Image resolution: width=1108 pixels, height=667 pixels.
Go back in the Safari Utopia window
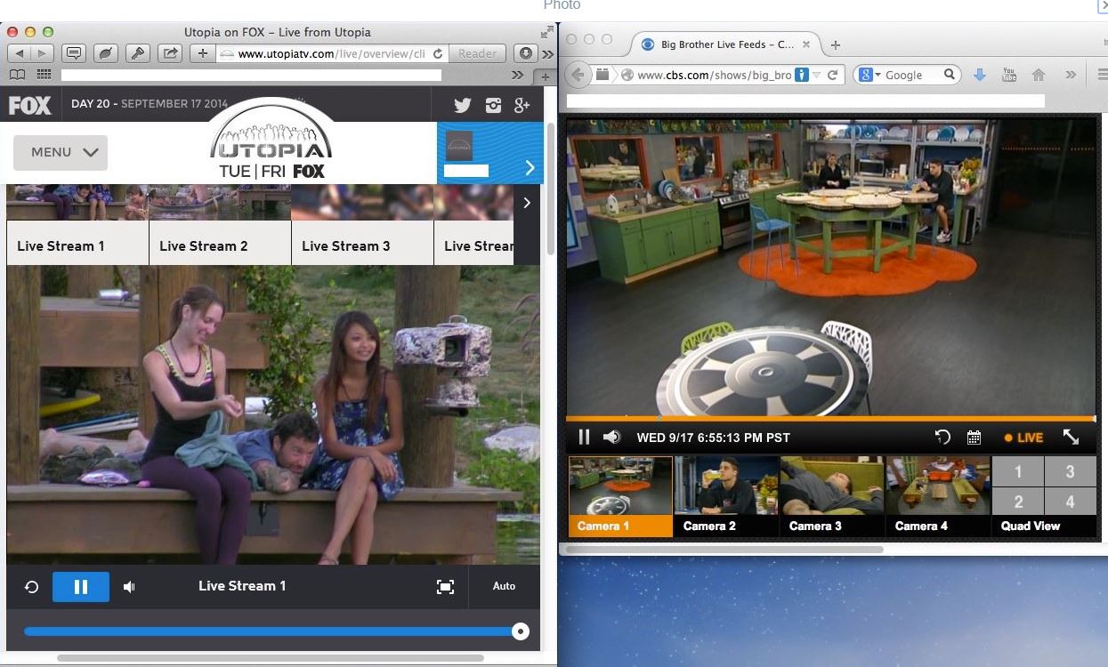18,53
